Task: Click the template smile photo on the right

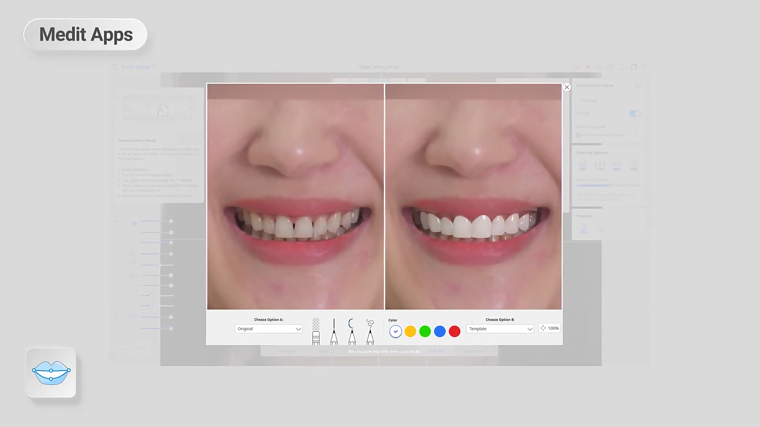Action: pyautogui.click(x=473, y=196)
